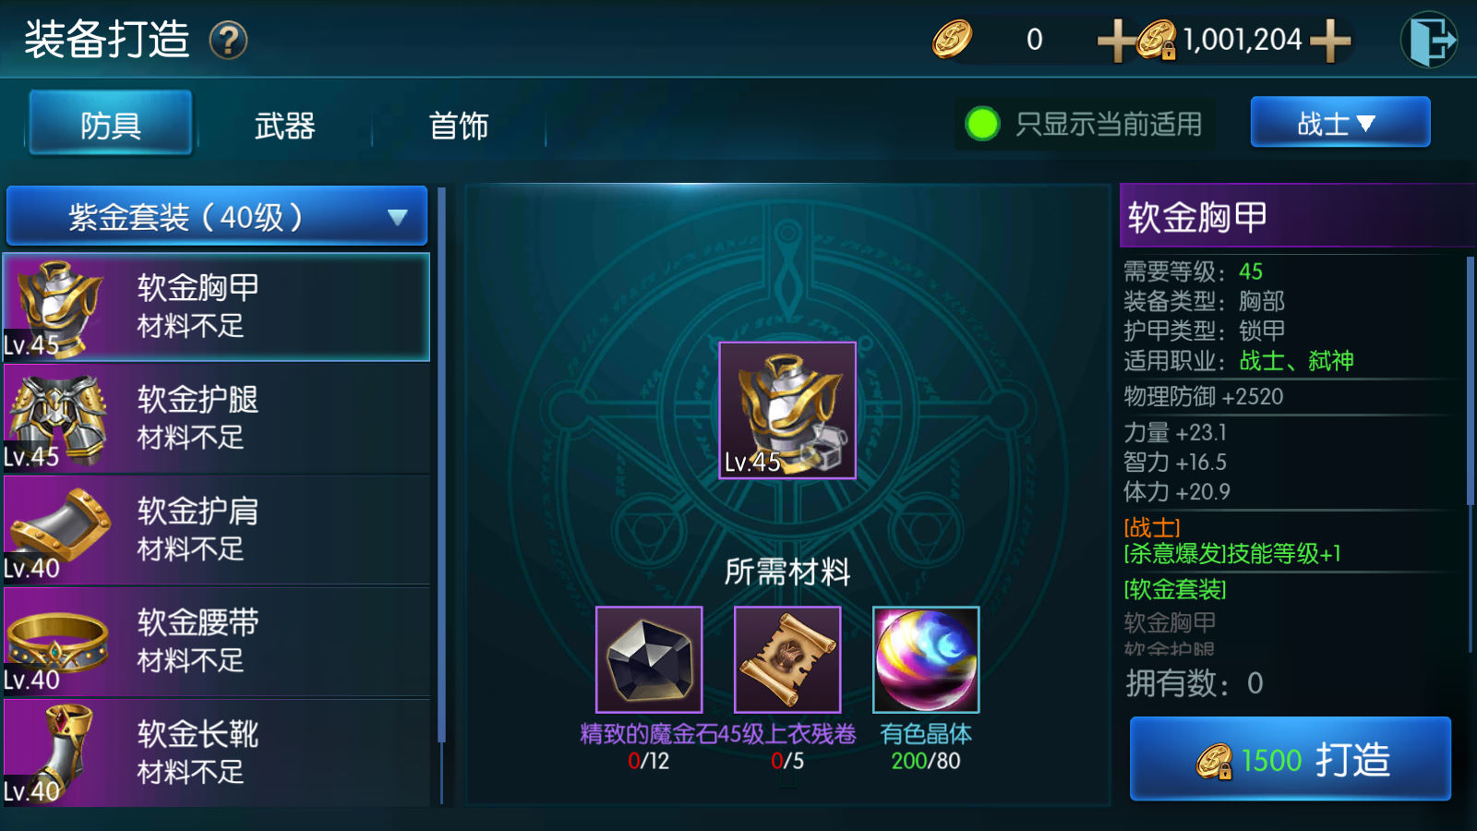The image size is (1477, 831).
Task: Click the arrow on 紫金套装 dropdown
Action: (398, 217)
